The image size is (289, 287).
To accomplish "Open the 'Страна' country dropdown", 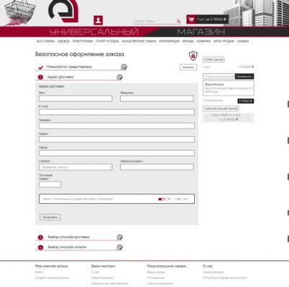I will [x=75, y=167].
